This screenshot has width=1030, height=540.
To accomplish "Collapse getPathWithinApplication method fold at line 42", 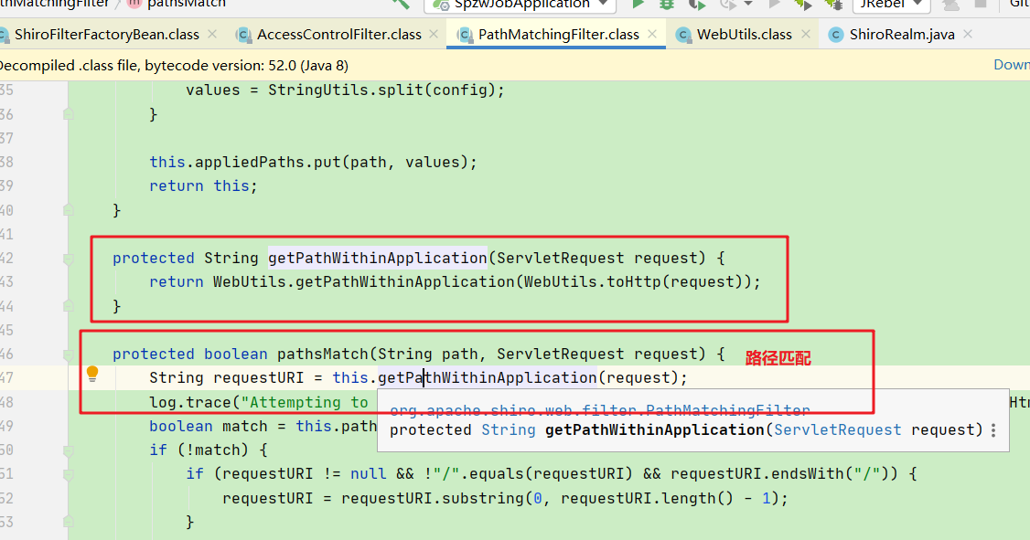I will point(69,259).
